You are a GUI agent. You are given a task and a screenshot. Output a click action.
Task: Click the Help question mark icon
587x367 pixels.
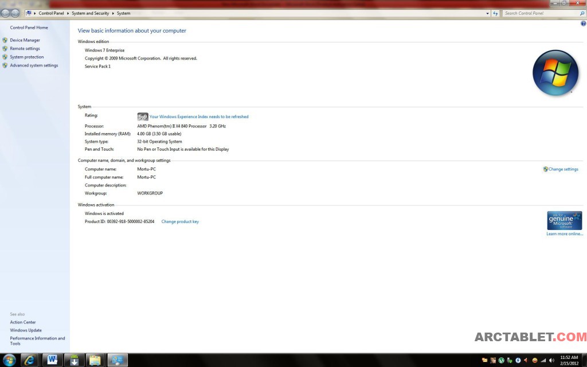583,24
